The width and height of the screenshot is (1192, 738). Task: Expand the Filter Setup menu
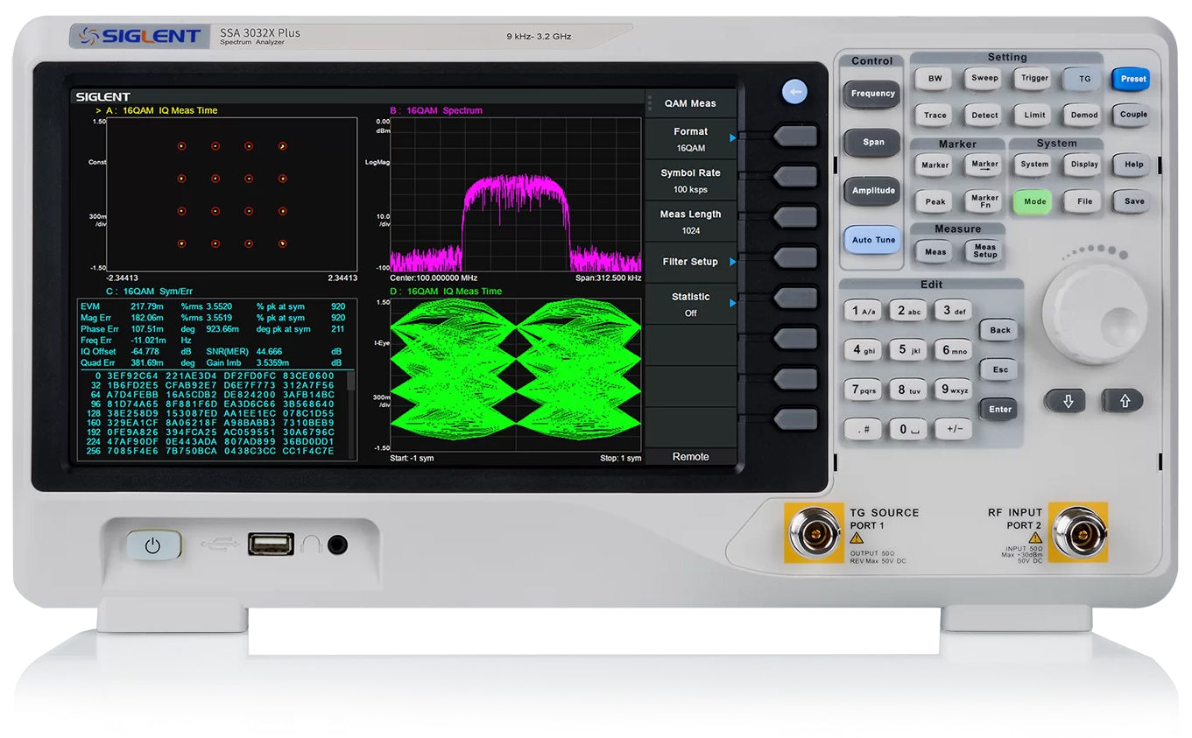pos(691,261)
